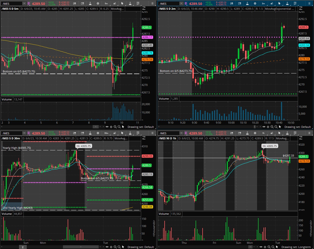314x249 pixels.
Task: Select pointer drawing tool in 5m chart toolbar
Action: pos(122,3)
